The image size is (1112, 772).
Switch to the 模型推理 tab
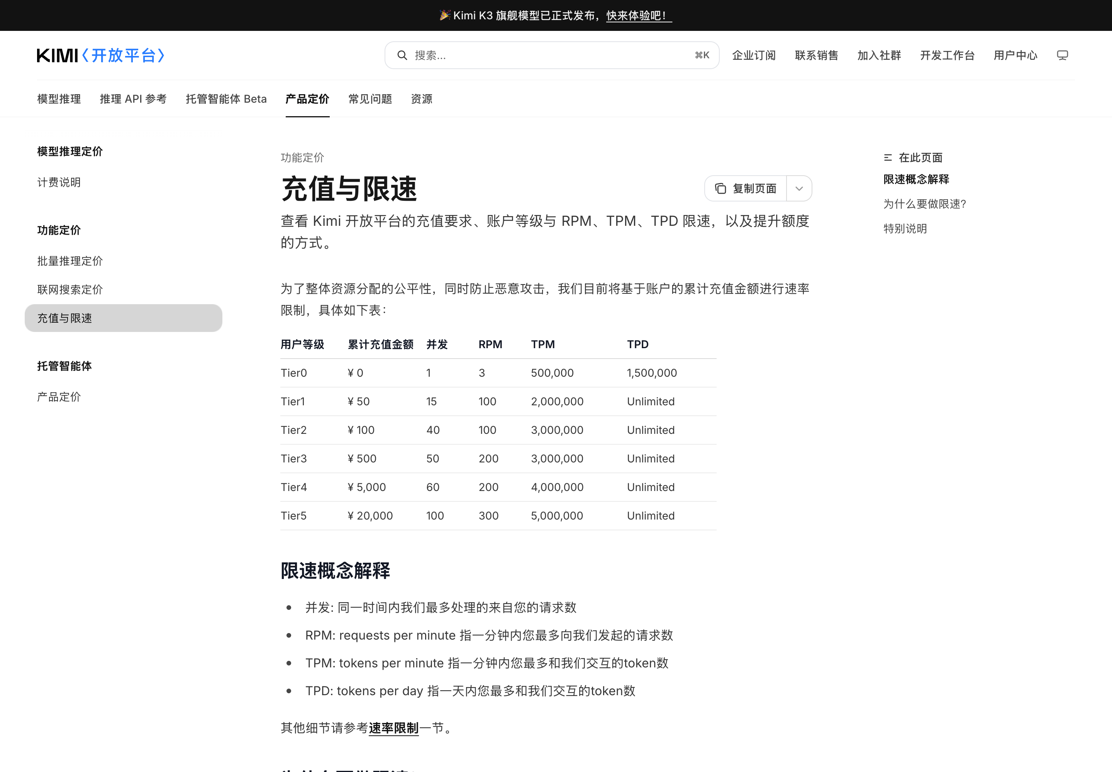tap(59, 99)
